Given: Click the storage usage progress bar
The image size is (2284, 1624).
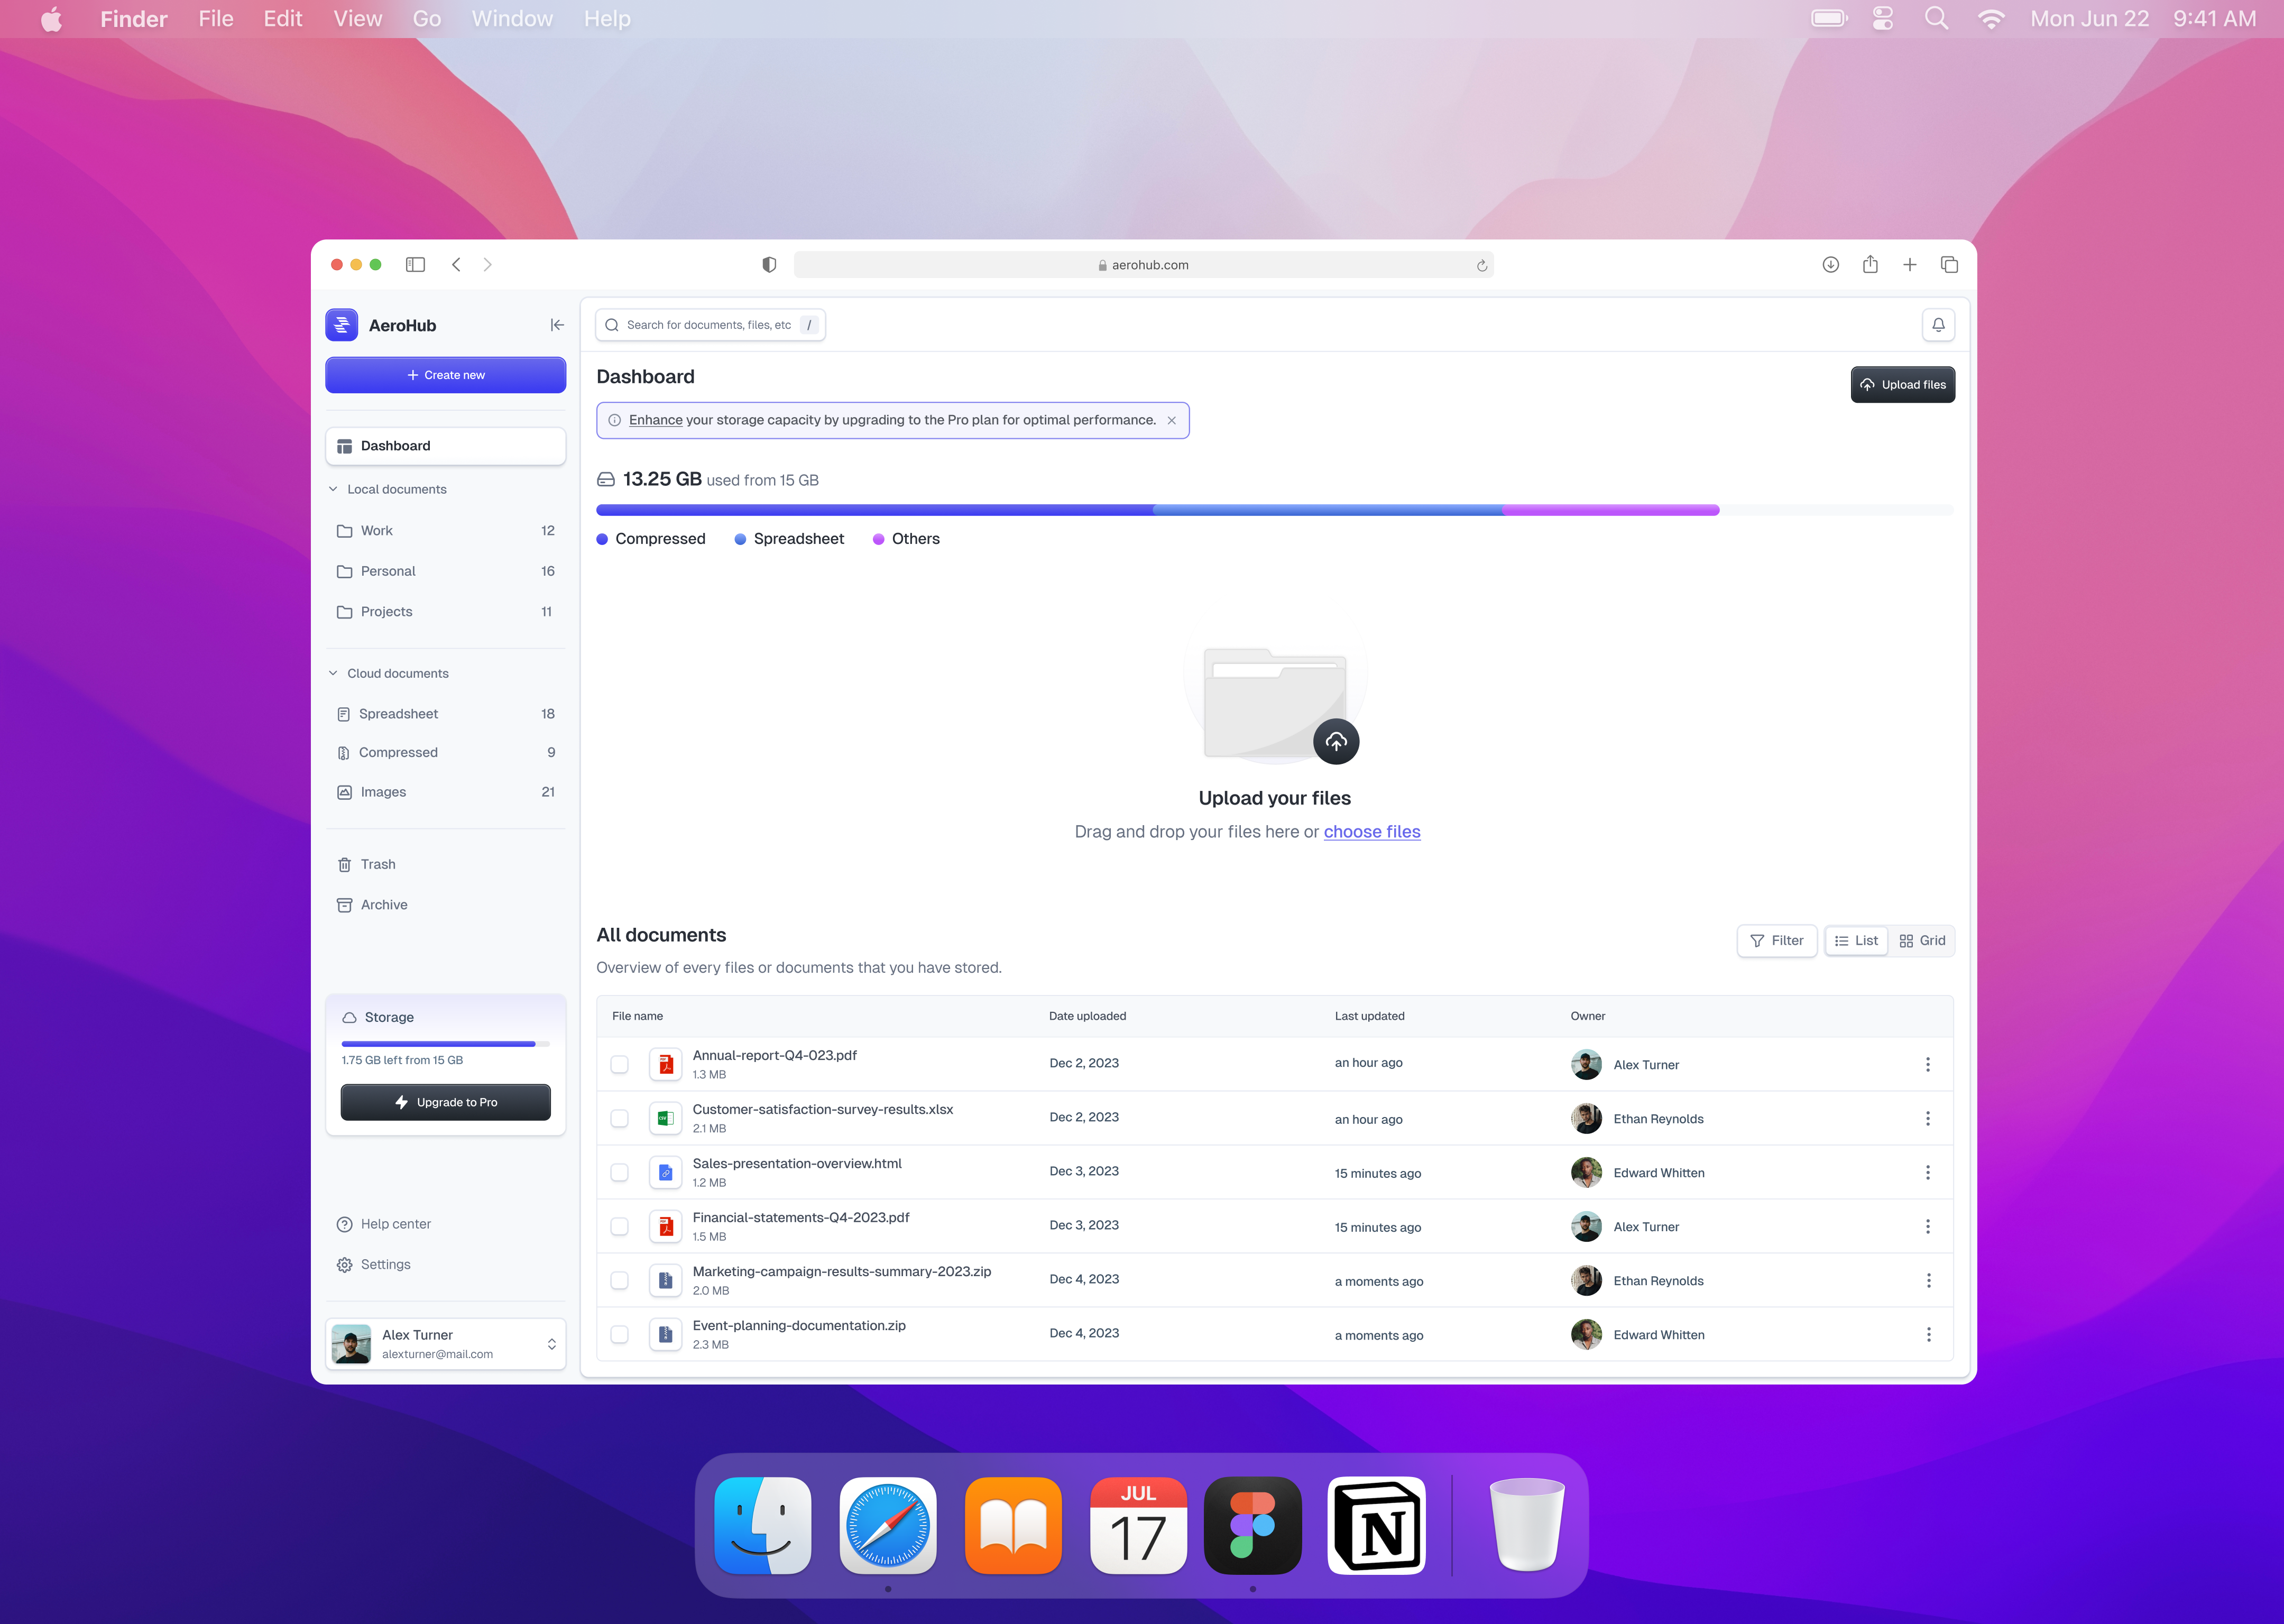Looking at the screenshot, I should click(1157, 510).
